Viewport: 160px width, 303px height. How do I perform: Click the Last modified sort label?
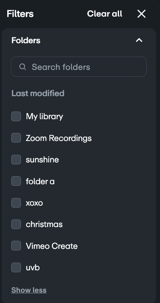pos(38,93)
